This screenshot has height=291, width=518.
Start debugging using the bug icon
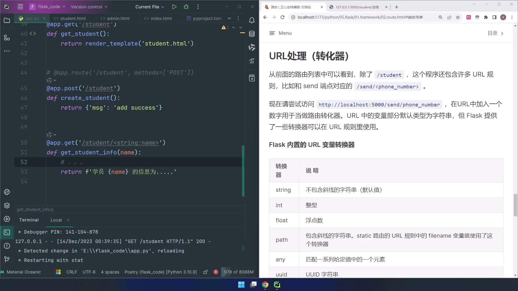click(186, 7)
